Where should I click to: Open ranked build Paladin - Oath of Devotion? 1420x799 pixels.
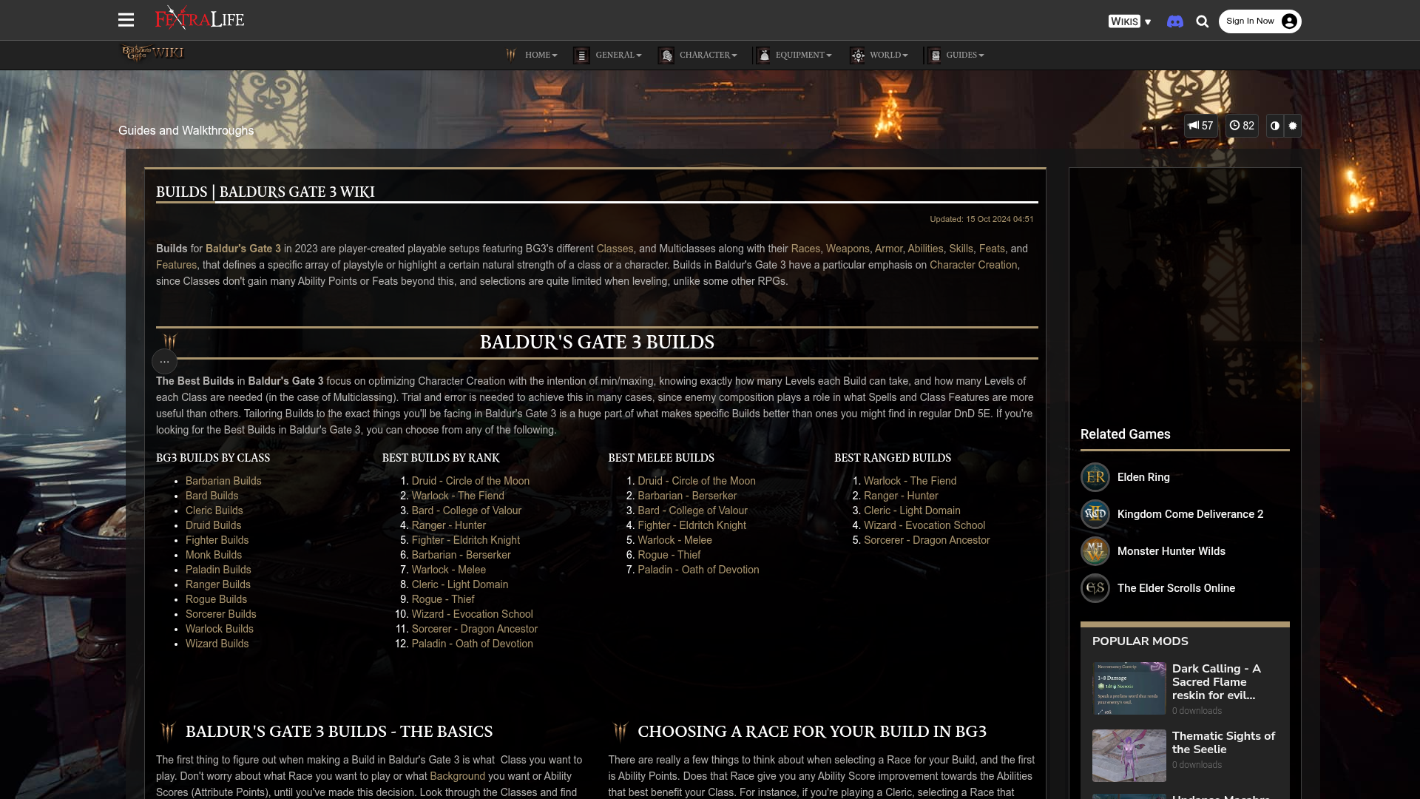coord(472,644)
